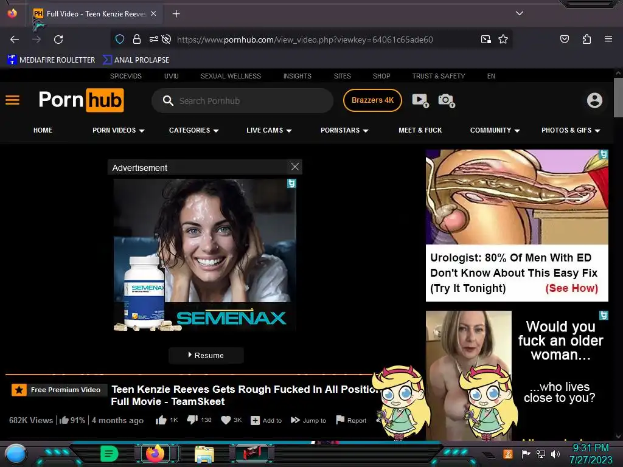Open the SPICEVIDS top link

(125, 76)
